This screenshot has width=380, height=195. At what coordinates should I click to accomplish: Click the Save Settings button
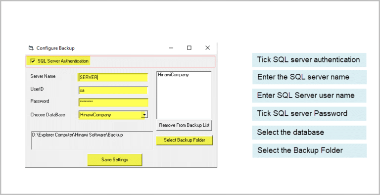coord(115,160)
